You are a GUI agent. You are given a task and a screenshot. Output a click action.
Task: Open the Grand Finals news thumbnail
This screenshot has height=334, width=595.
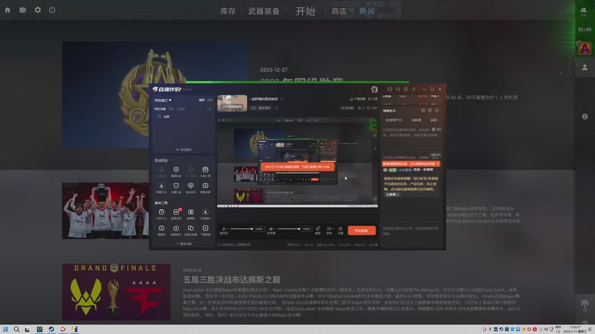[116, 292]
